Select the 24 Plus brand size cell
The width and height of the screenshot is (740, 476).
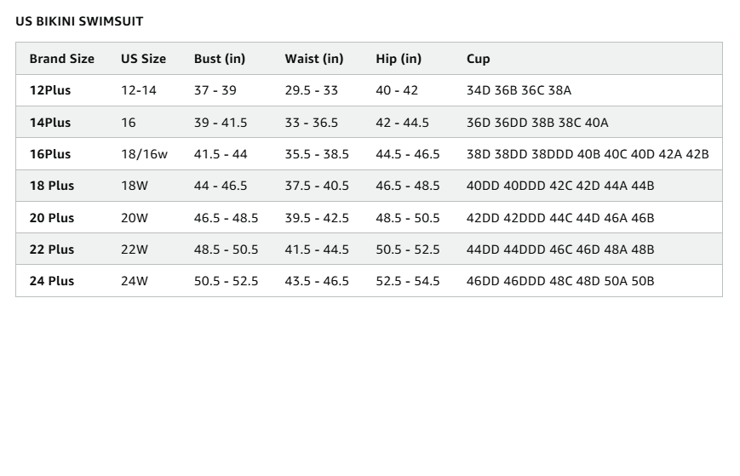point(52,281)
